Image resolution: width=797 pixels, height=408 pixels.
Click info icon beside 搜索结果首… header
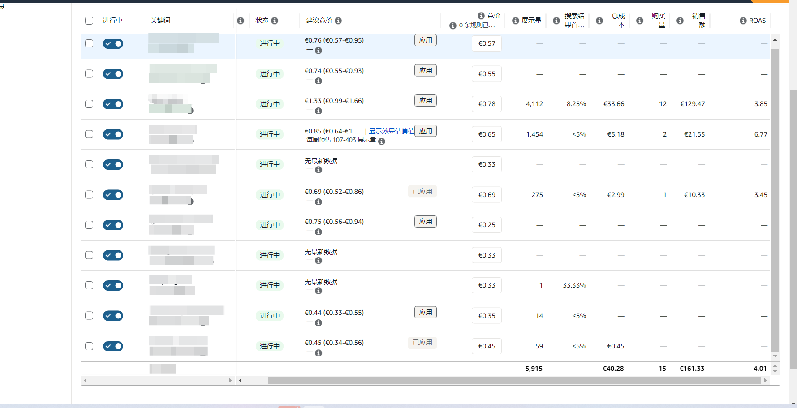pyautogui.click(x=556, y=21)
